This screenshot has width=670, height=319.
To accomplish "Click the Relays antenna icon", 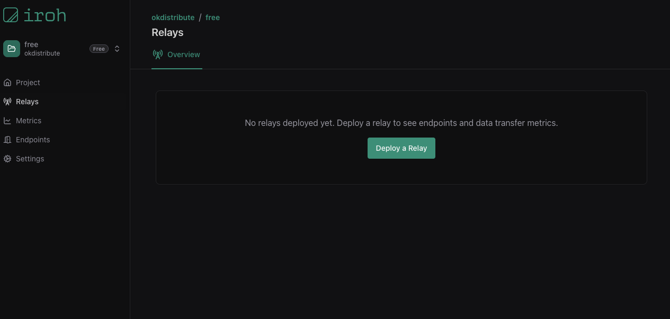I will [7, 102].
